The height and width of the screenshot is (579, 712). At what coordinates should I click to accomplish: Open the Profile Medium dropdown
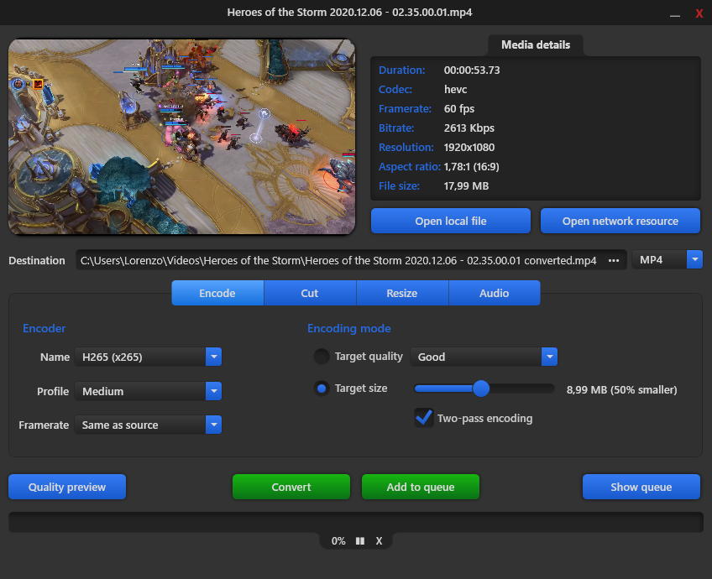point(213,391)
